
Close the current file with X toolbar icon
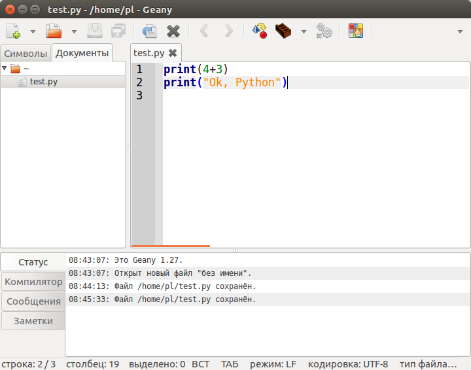[x=173, y=31]
